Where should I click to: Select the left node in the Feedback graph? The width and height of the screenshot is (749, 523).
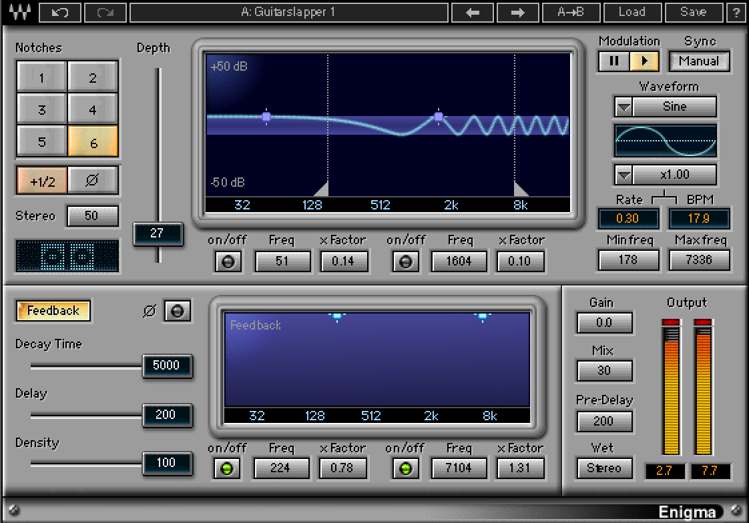pos(337,316)
